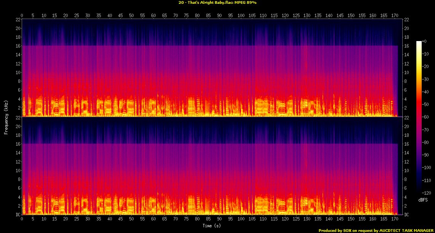This screenshot has width=435, height=233.
Task: Click the white top end of the color scale
Action: [x=419, y=42]
